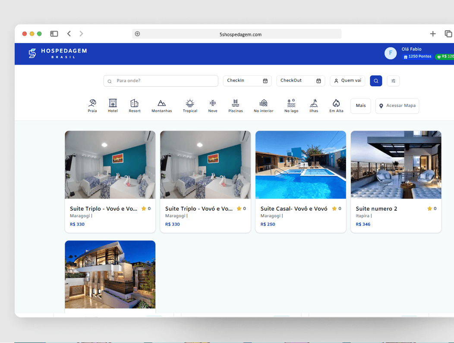This screenshot has width=454, height=343.
Task: Open the CheckIn date picker
Action: click(x=247, y=81)
